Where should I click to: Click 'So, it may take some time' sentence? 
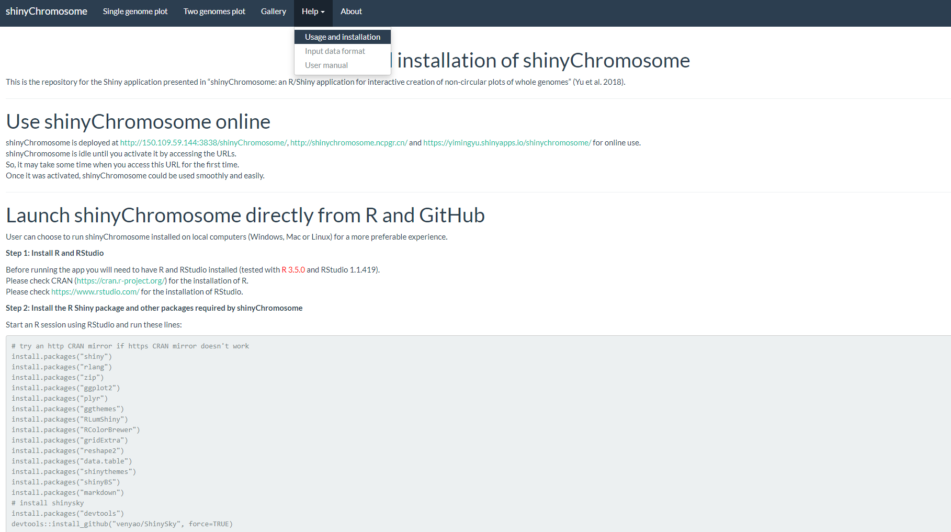[122, 165]
